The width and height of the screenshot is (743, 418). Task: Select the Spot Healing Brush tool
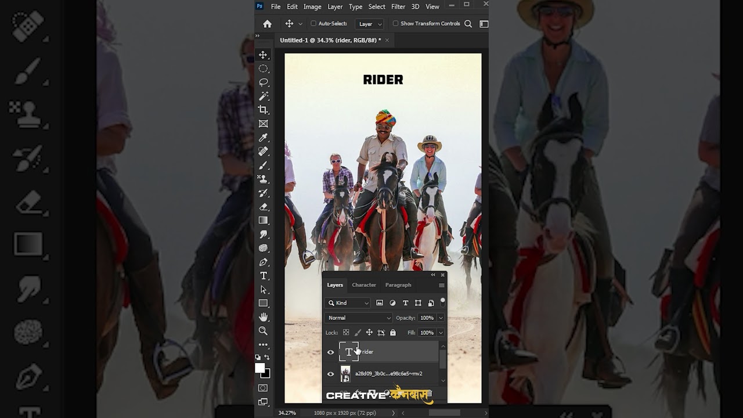coord(263,151)
